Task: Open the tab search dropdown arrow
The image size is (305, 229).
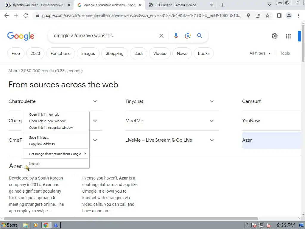Action: tap(269, 5)
